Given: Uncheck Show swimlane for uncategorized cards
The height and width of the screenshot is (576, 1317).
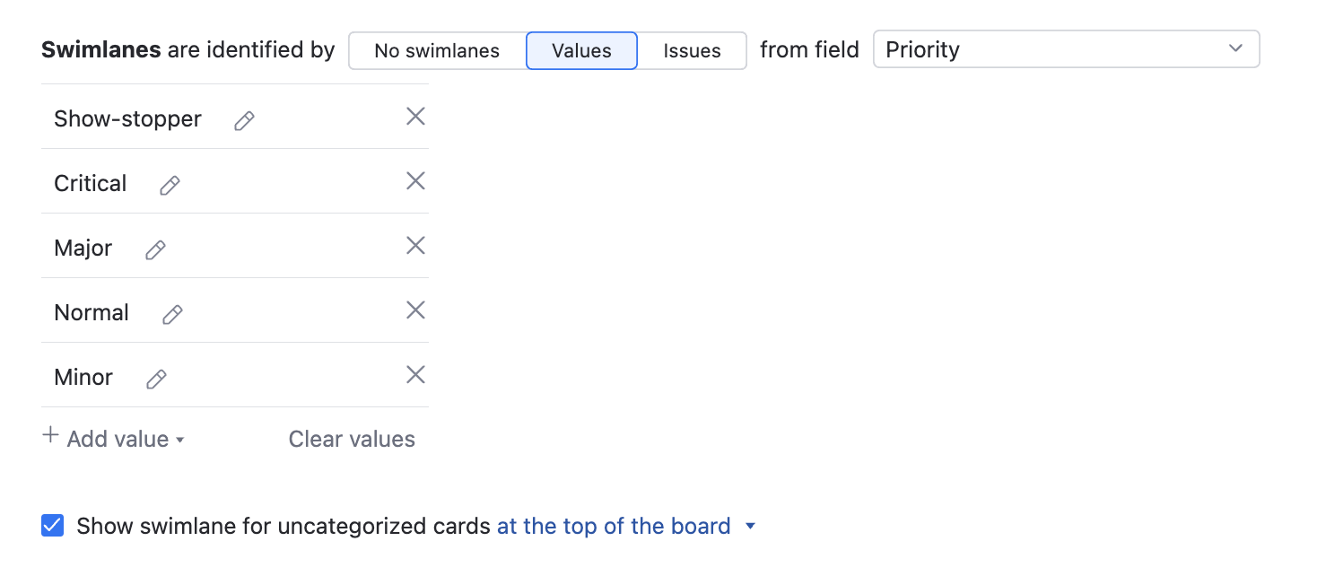Looking at the screenshot, I should 53,526.
